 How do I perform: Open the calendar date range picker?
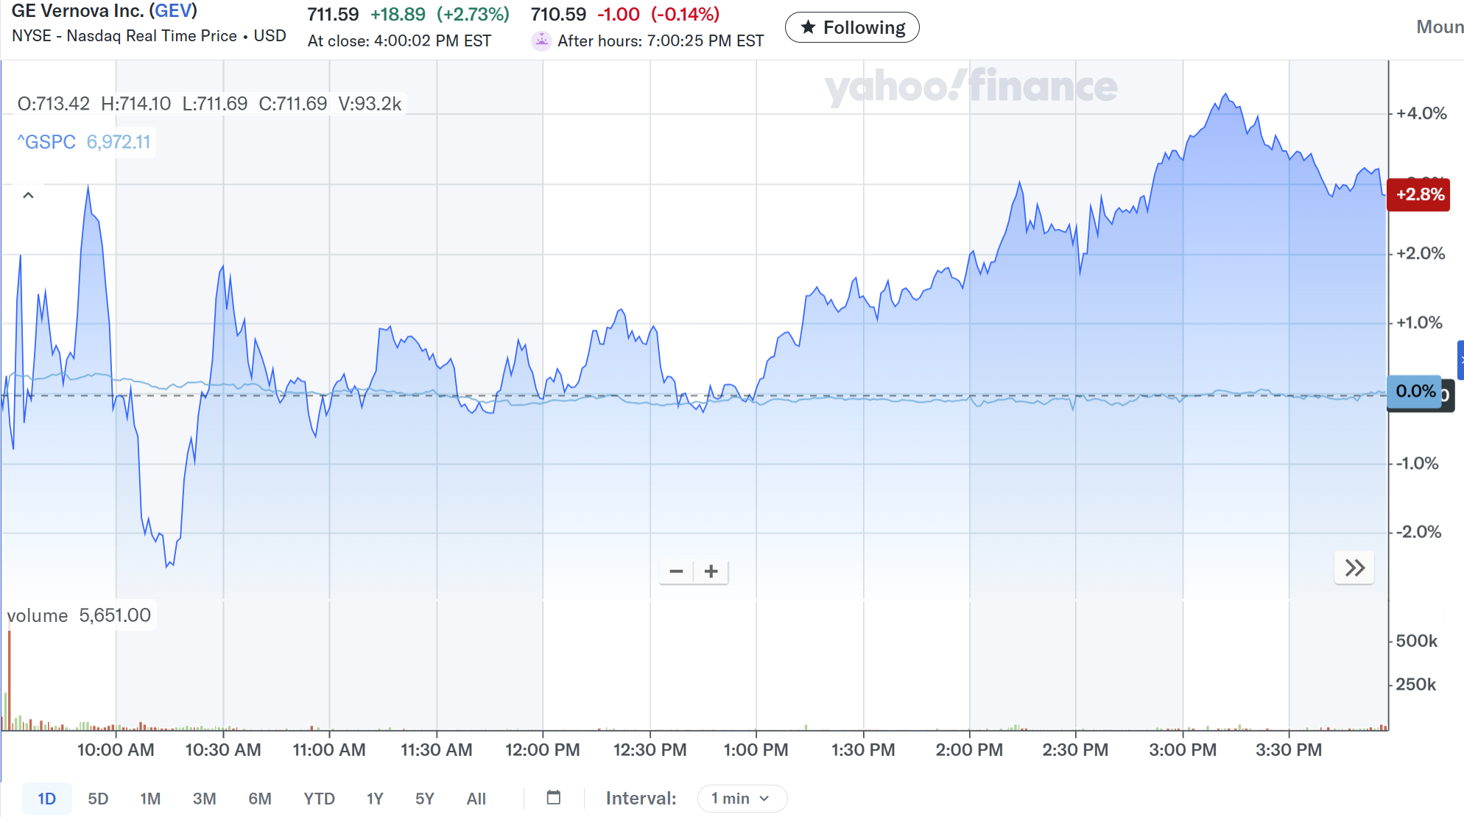coord(554,798)
